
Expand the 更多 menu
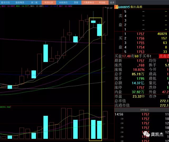(x=112, y=2)
